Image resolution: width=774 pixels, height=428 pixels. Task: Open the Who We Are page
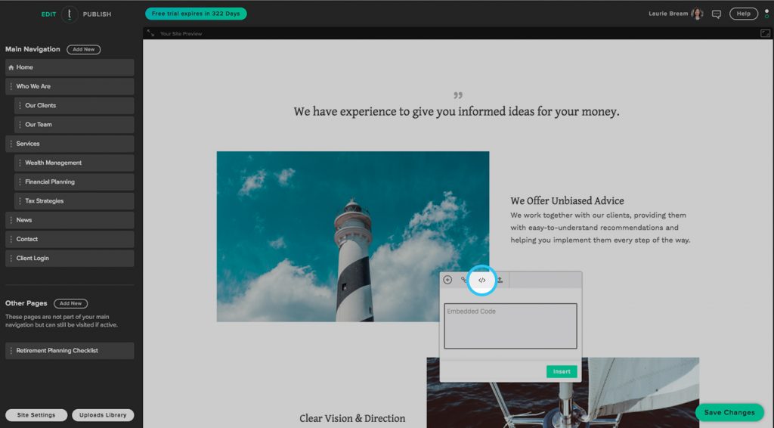pos(70,86)
